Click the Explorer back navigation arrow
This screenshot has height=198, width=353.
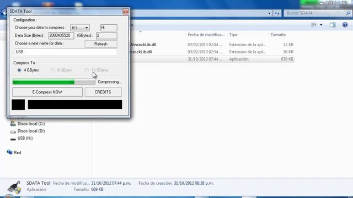[4, 13]
